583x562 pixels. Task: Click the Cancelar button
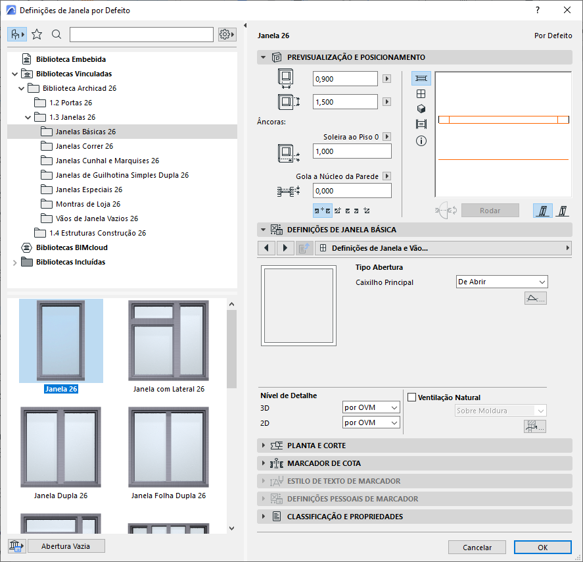tap(477, 547)
